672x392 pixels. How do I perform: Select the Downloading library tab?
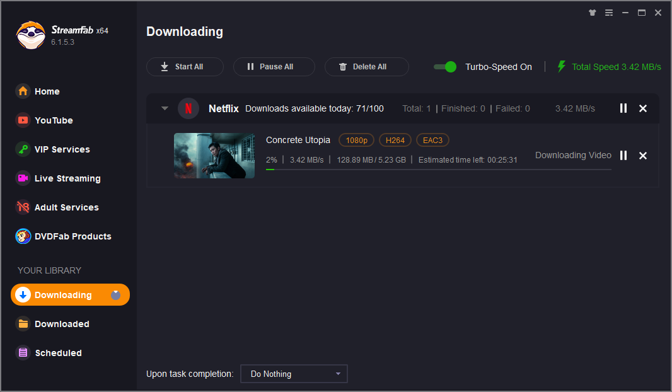[70, 295]
